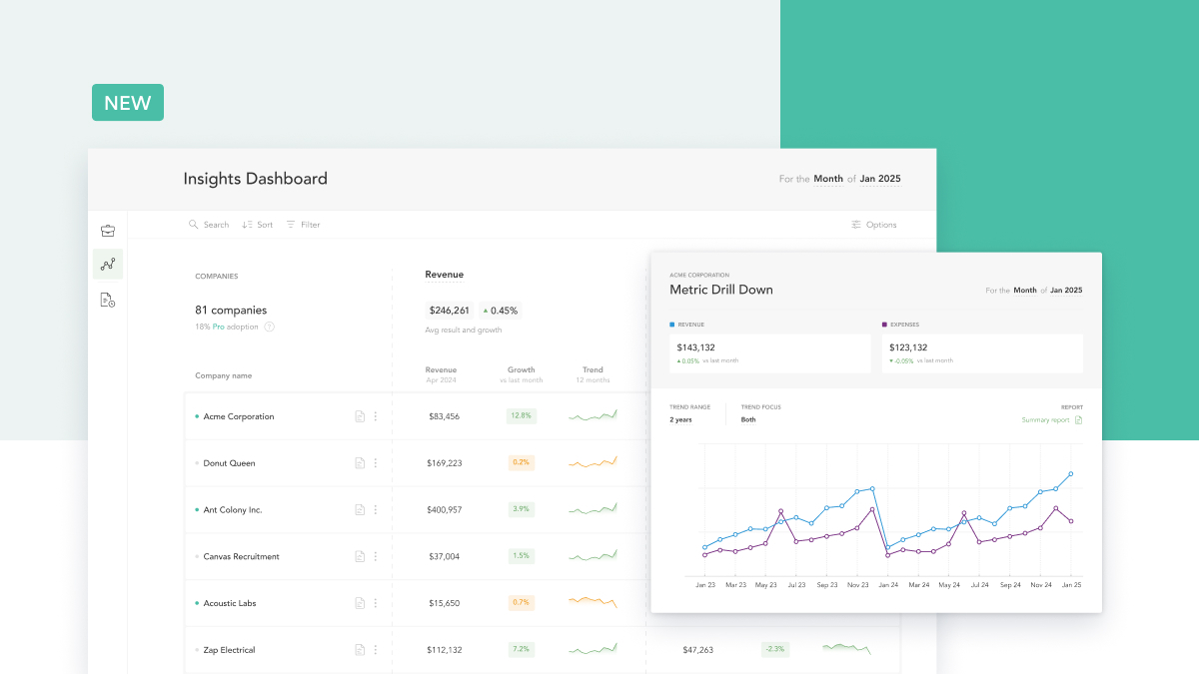Change trend range 2 years
The image size is (1199, 674).
tap(680, 420)
